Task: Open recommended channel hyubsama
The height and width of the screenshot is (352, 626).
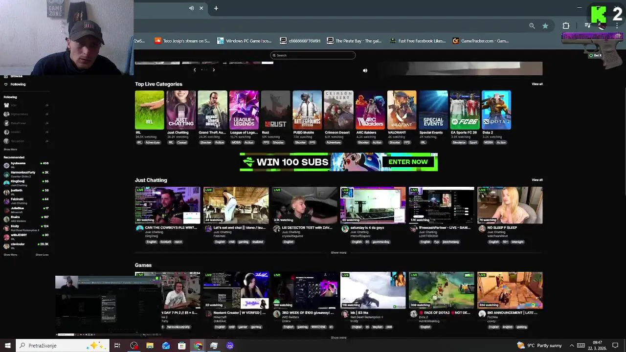Action: coord(26,164)
